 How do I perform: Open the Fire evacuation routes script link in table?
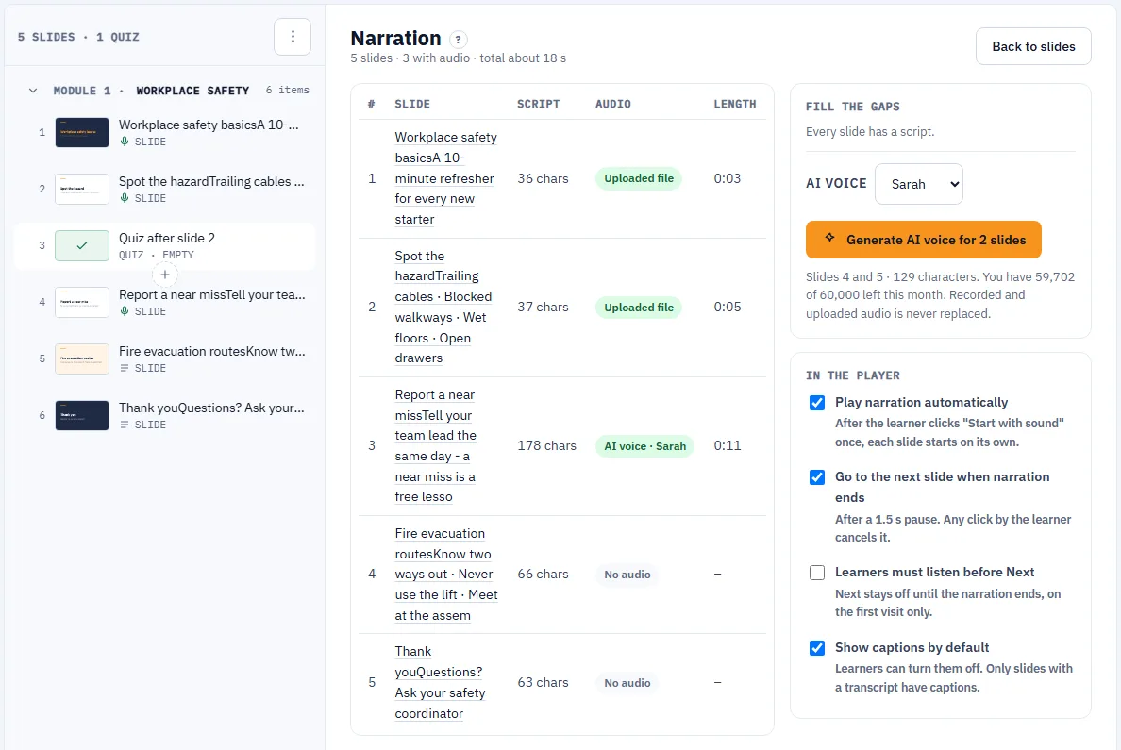(446, 575)
